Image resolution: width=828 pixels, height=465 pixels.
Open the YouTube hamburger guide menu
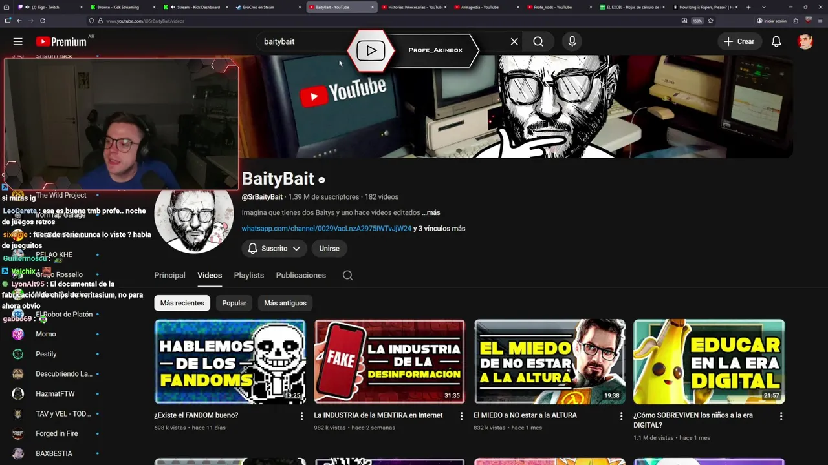pyautogui.click(x=18, y=41)
